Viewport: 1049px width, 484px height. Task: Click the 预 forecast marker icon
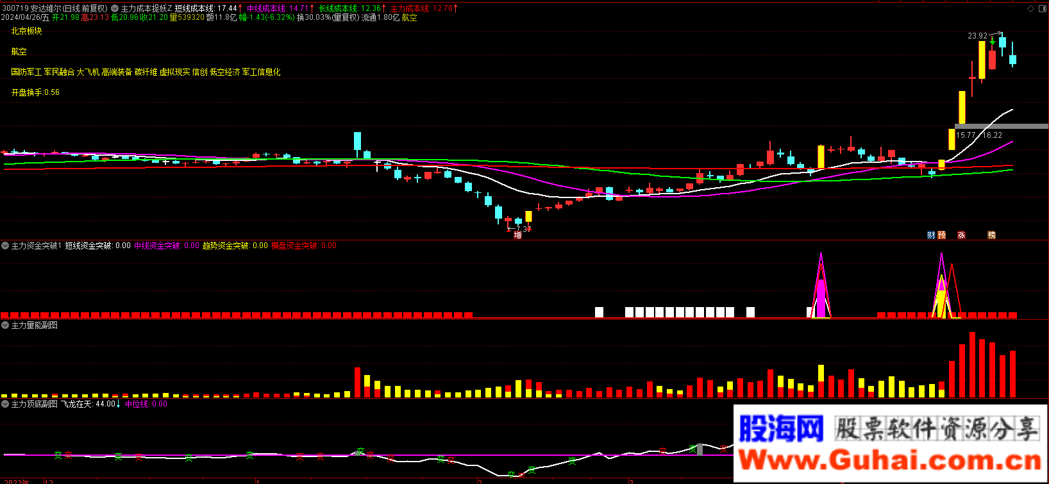[x=941, y=235]
